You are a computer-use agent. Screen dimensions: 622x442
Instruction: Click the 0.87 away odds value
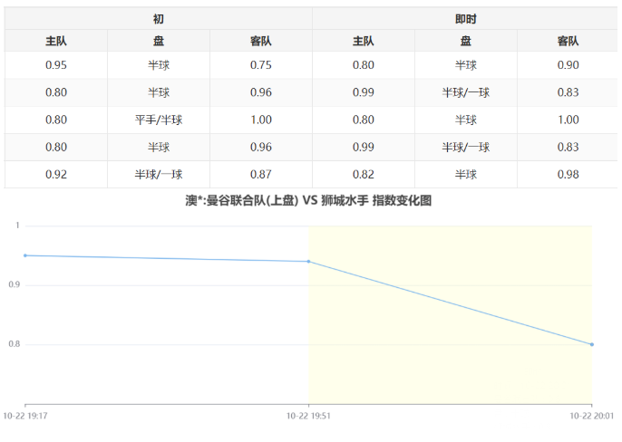[x=261, y=175]
